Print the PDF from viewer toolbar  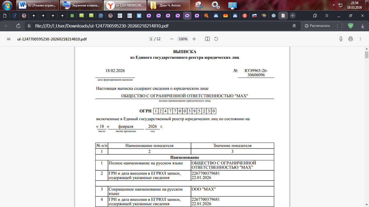tap(351, 39)
